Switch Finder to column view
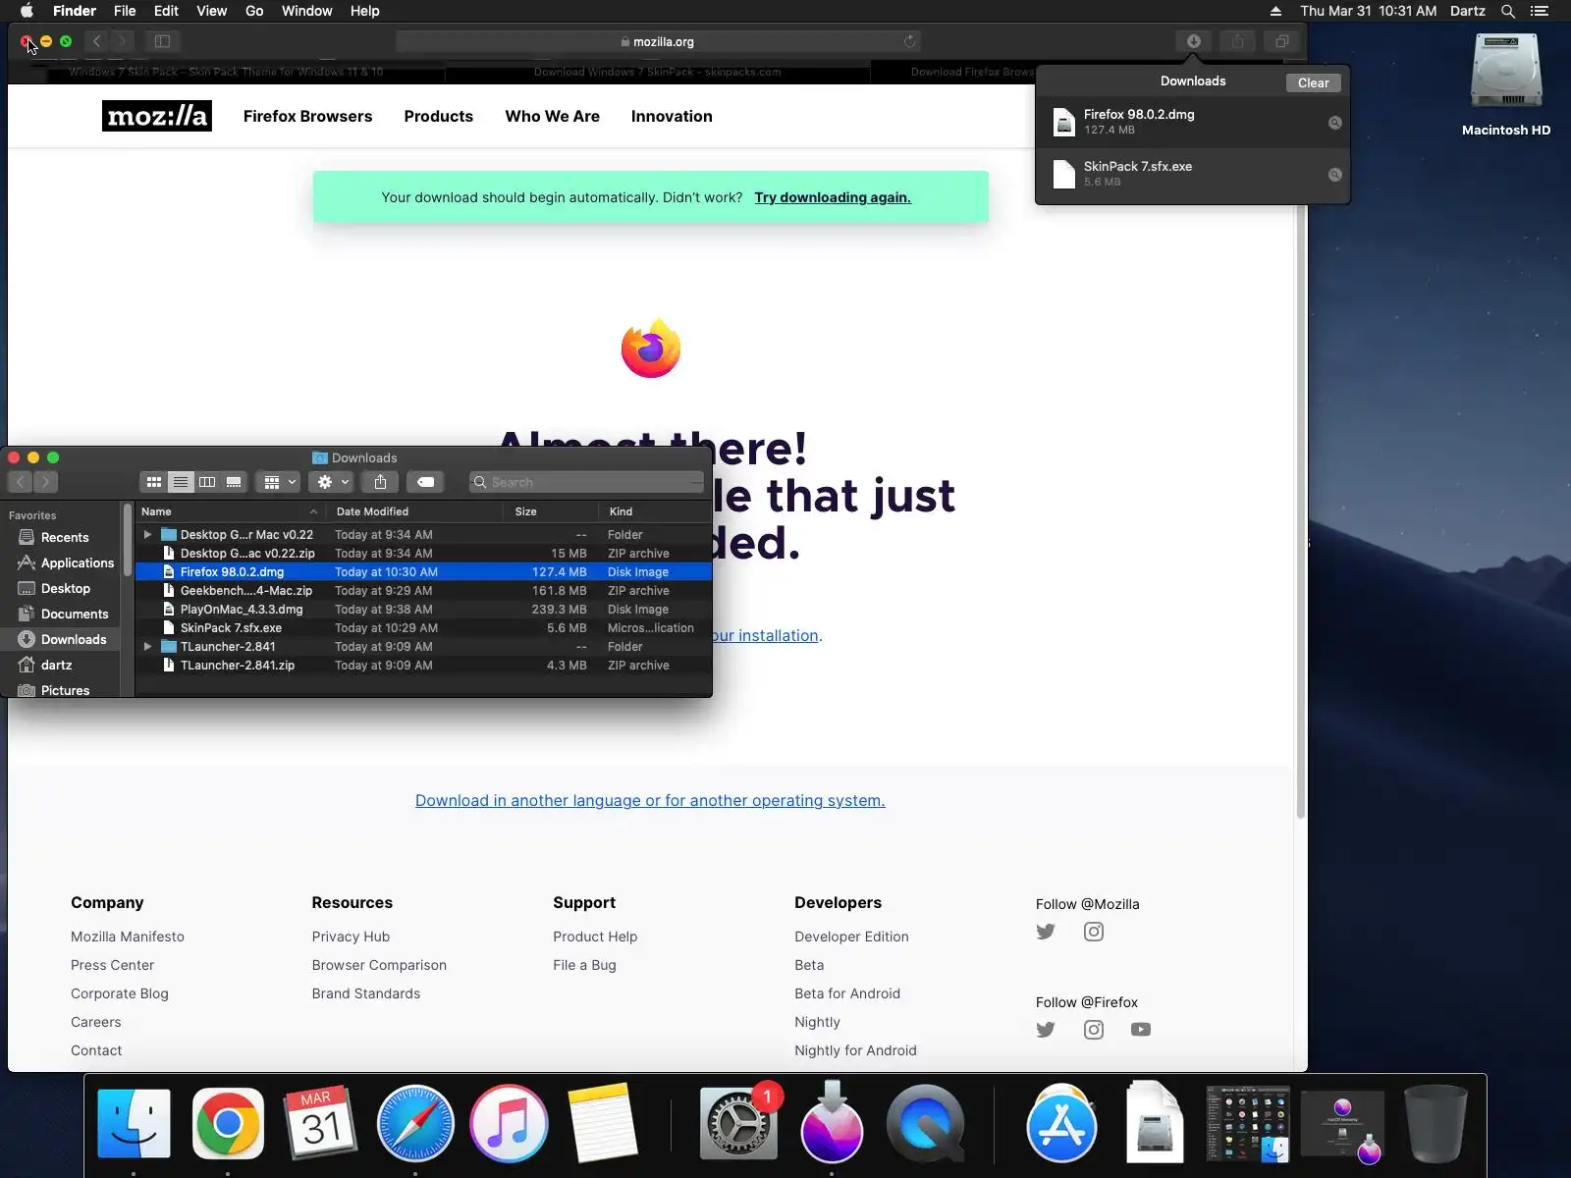1571x1178 pixels. [207, 482]
